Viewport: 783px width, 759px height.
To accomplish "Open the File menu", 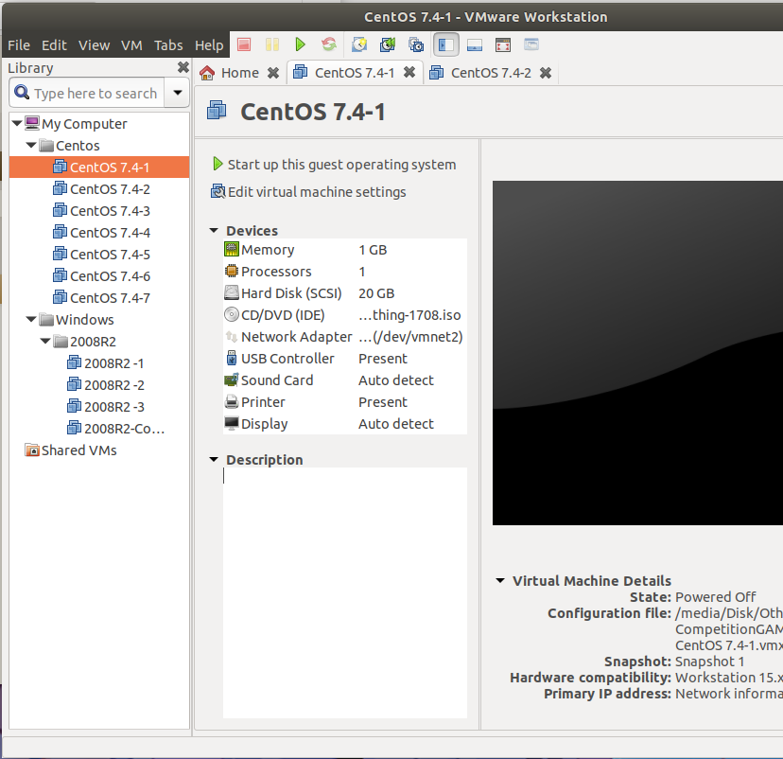I will (19, 45).
